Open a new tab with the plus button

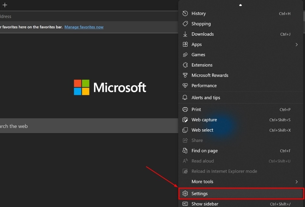click(x=5, y=5)
